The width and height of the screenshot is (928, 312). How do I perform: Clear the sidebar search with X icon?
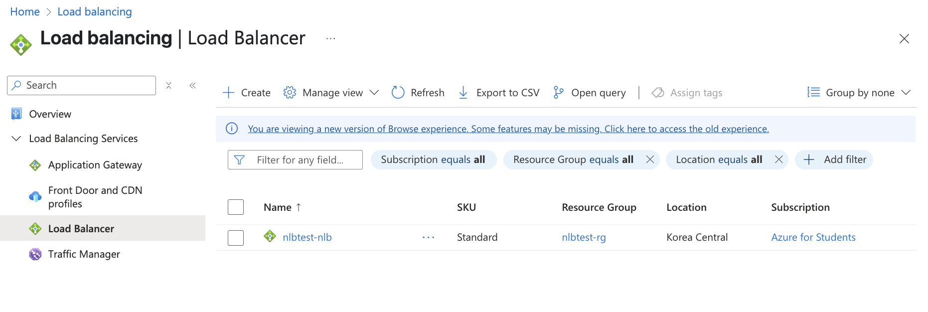(169, 85)
